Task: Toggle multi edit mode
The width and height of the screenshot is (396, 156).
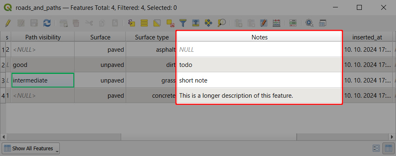Action: 21,23
